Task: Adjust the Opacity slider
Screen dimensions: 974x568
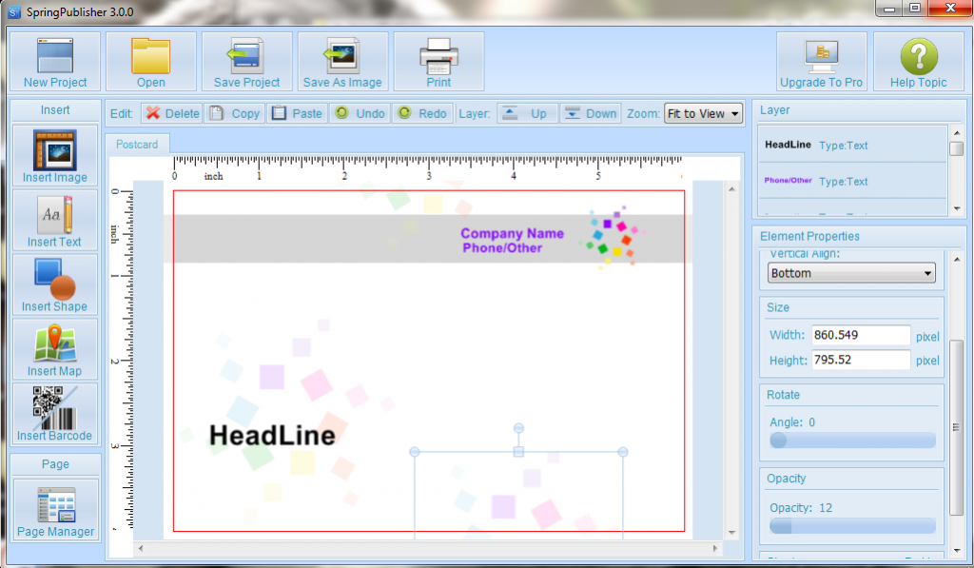Action: pyautogui.click(x=780, y=526)
